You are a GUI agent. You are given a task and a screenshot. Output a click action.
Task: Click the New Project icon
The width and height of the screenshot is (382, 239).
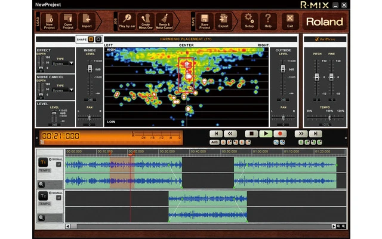pos(49,22)
